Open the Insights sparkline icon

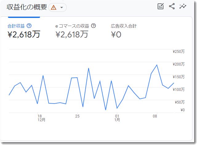(x=183, y=6)
